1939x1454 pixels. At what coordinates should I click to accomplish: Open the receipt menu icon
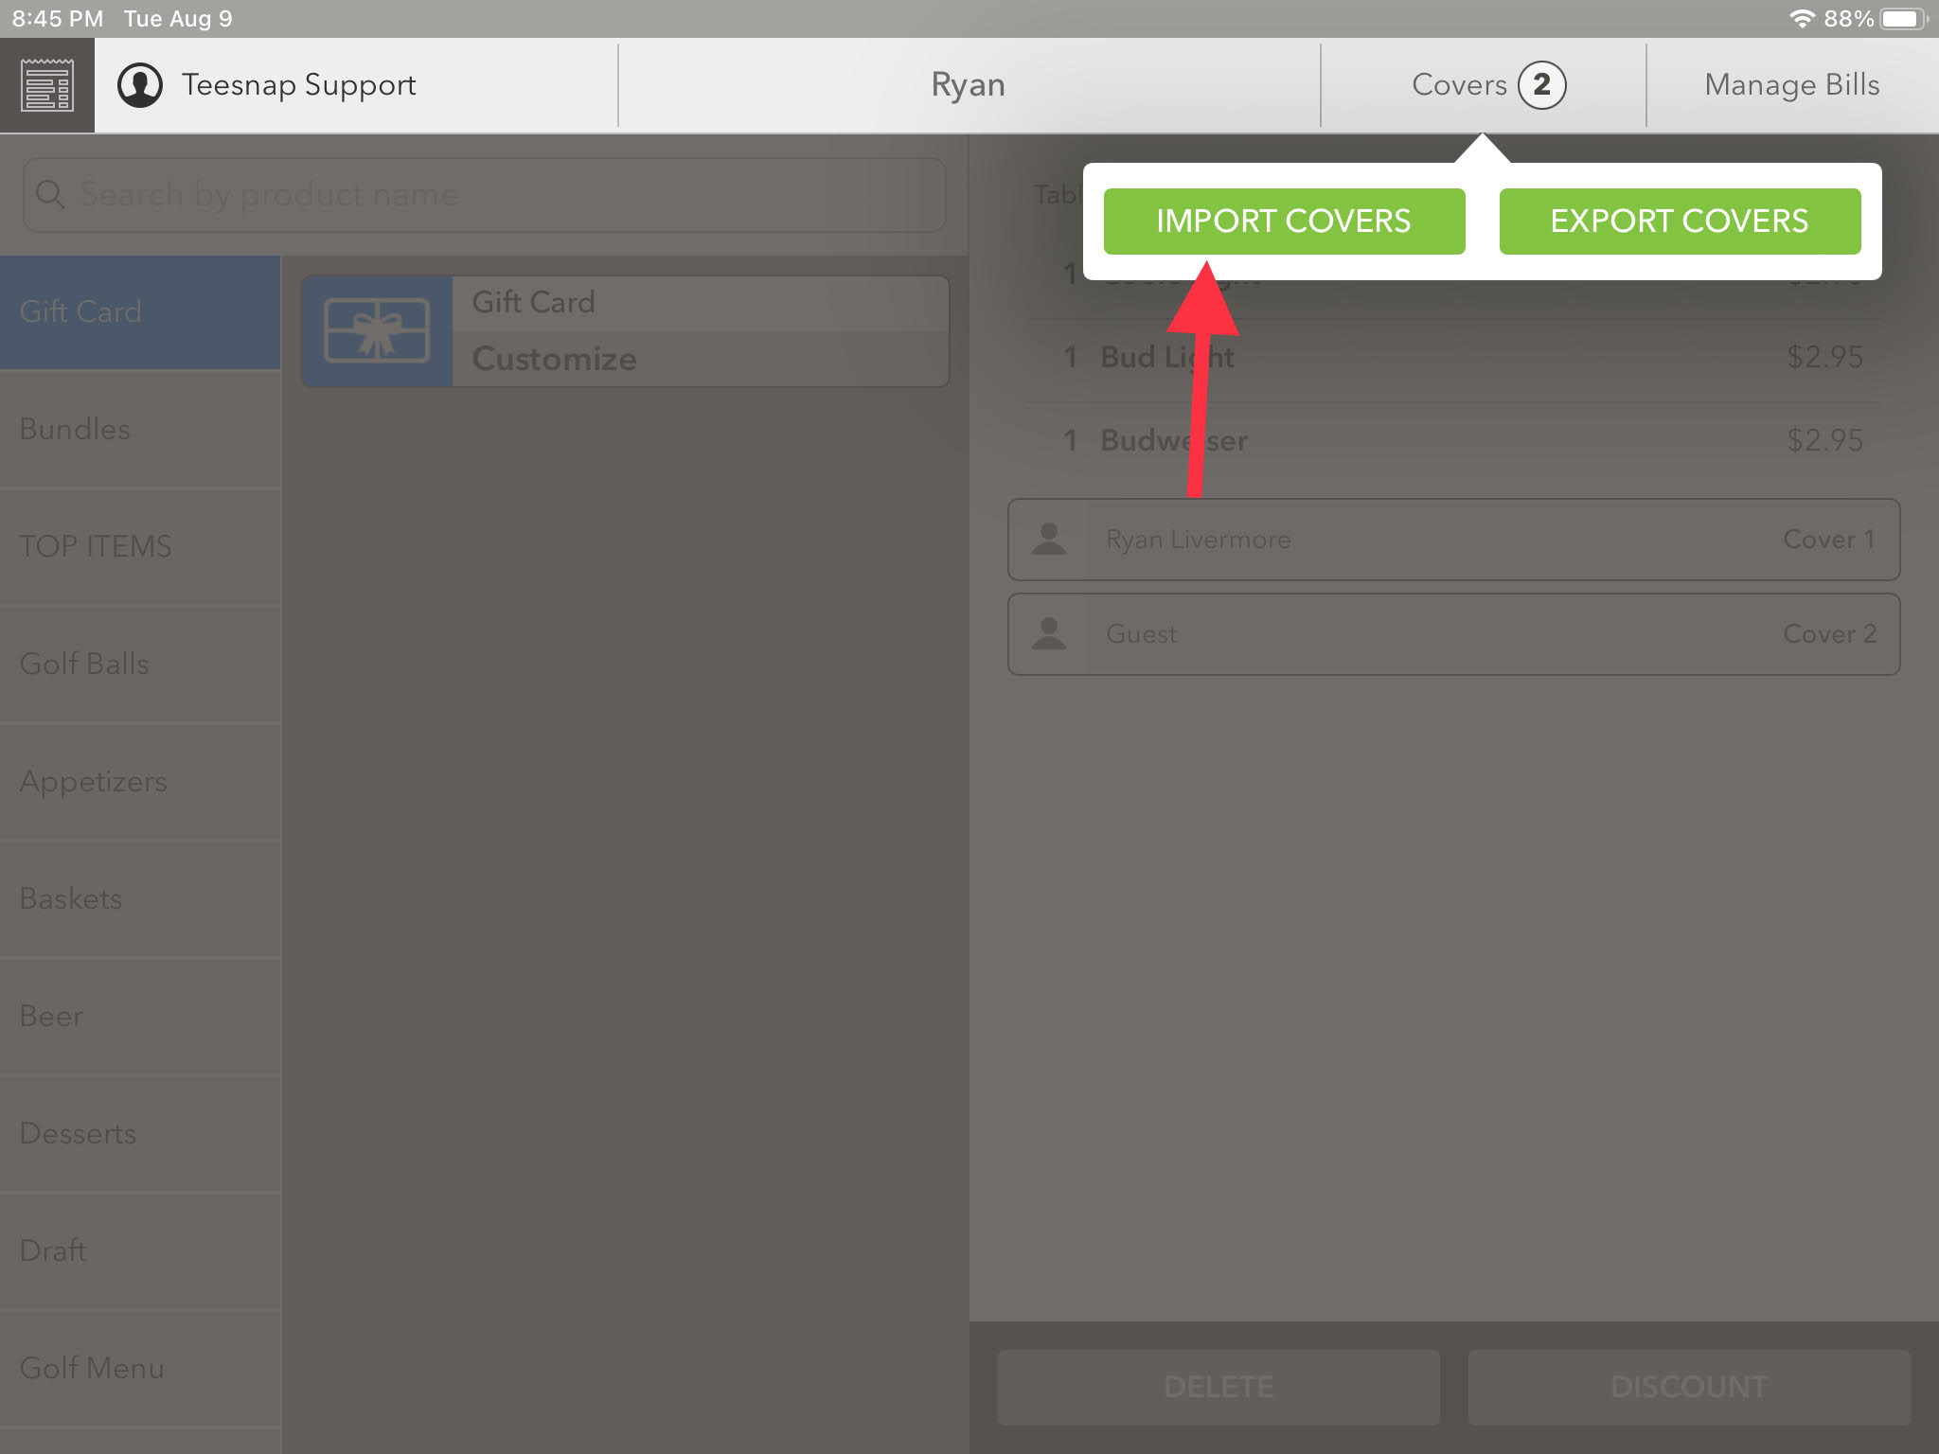pos(47,85)
